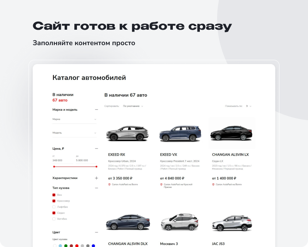308x247 pixels.
Task: Collapse the Цена filter section
Action: [x=96, y=149]
